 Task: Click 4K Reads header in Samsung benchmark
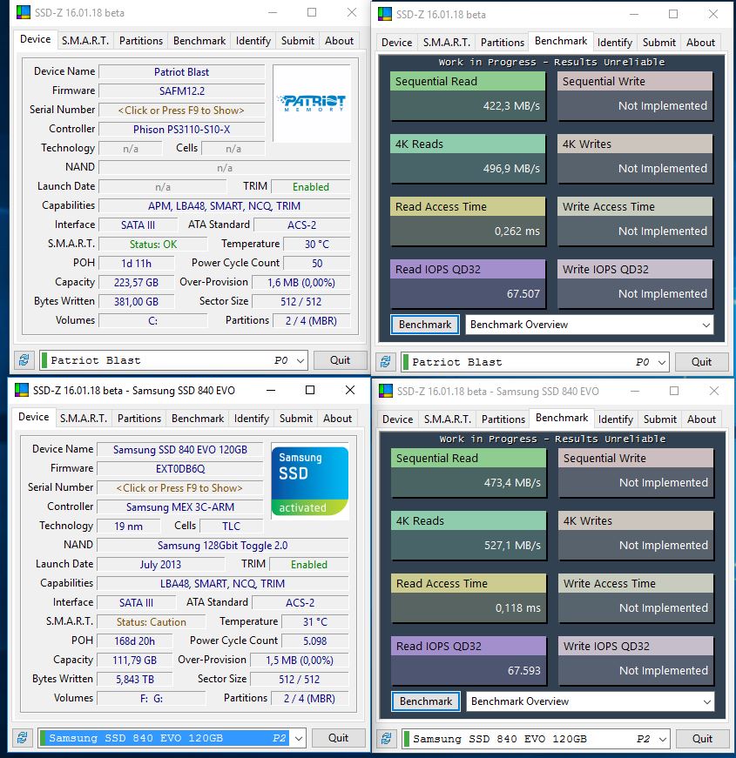tap(469, 520)
